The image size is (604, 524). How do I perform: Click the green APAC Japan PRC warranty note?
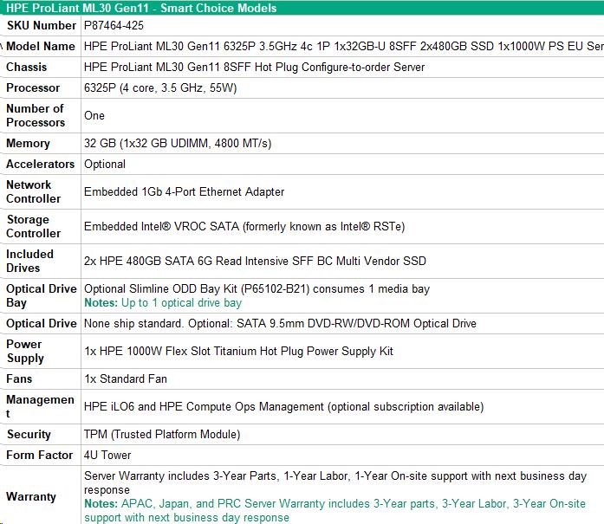[334, 510]
